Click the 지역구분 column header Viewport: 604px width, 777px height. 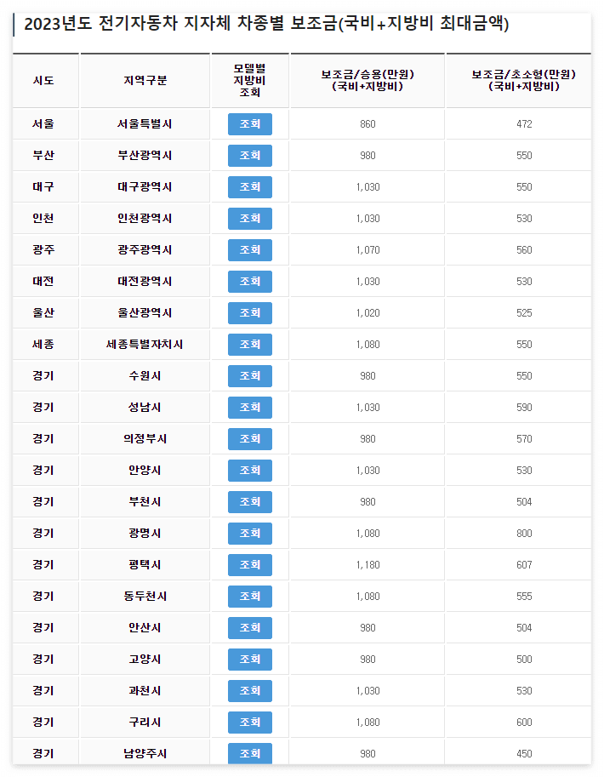coord(144,80)
